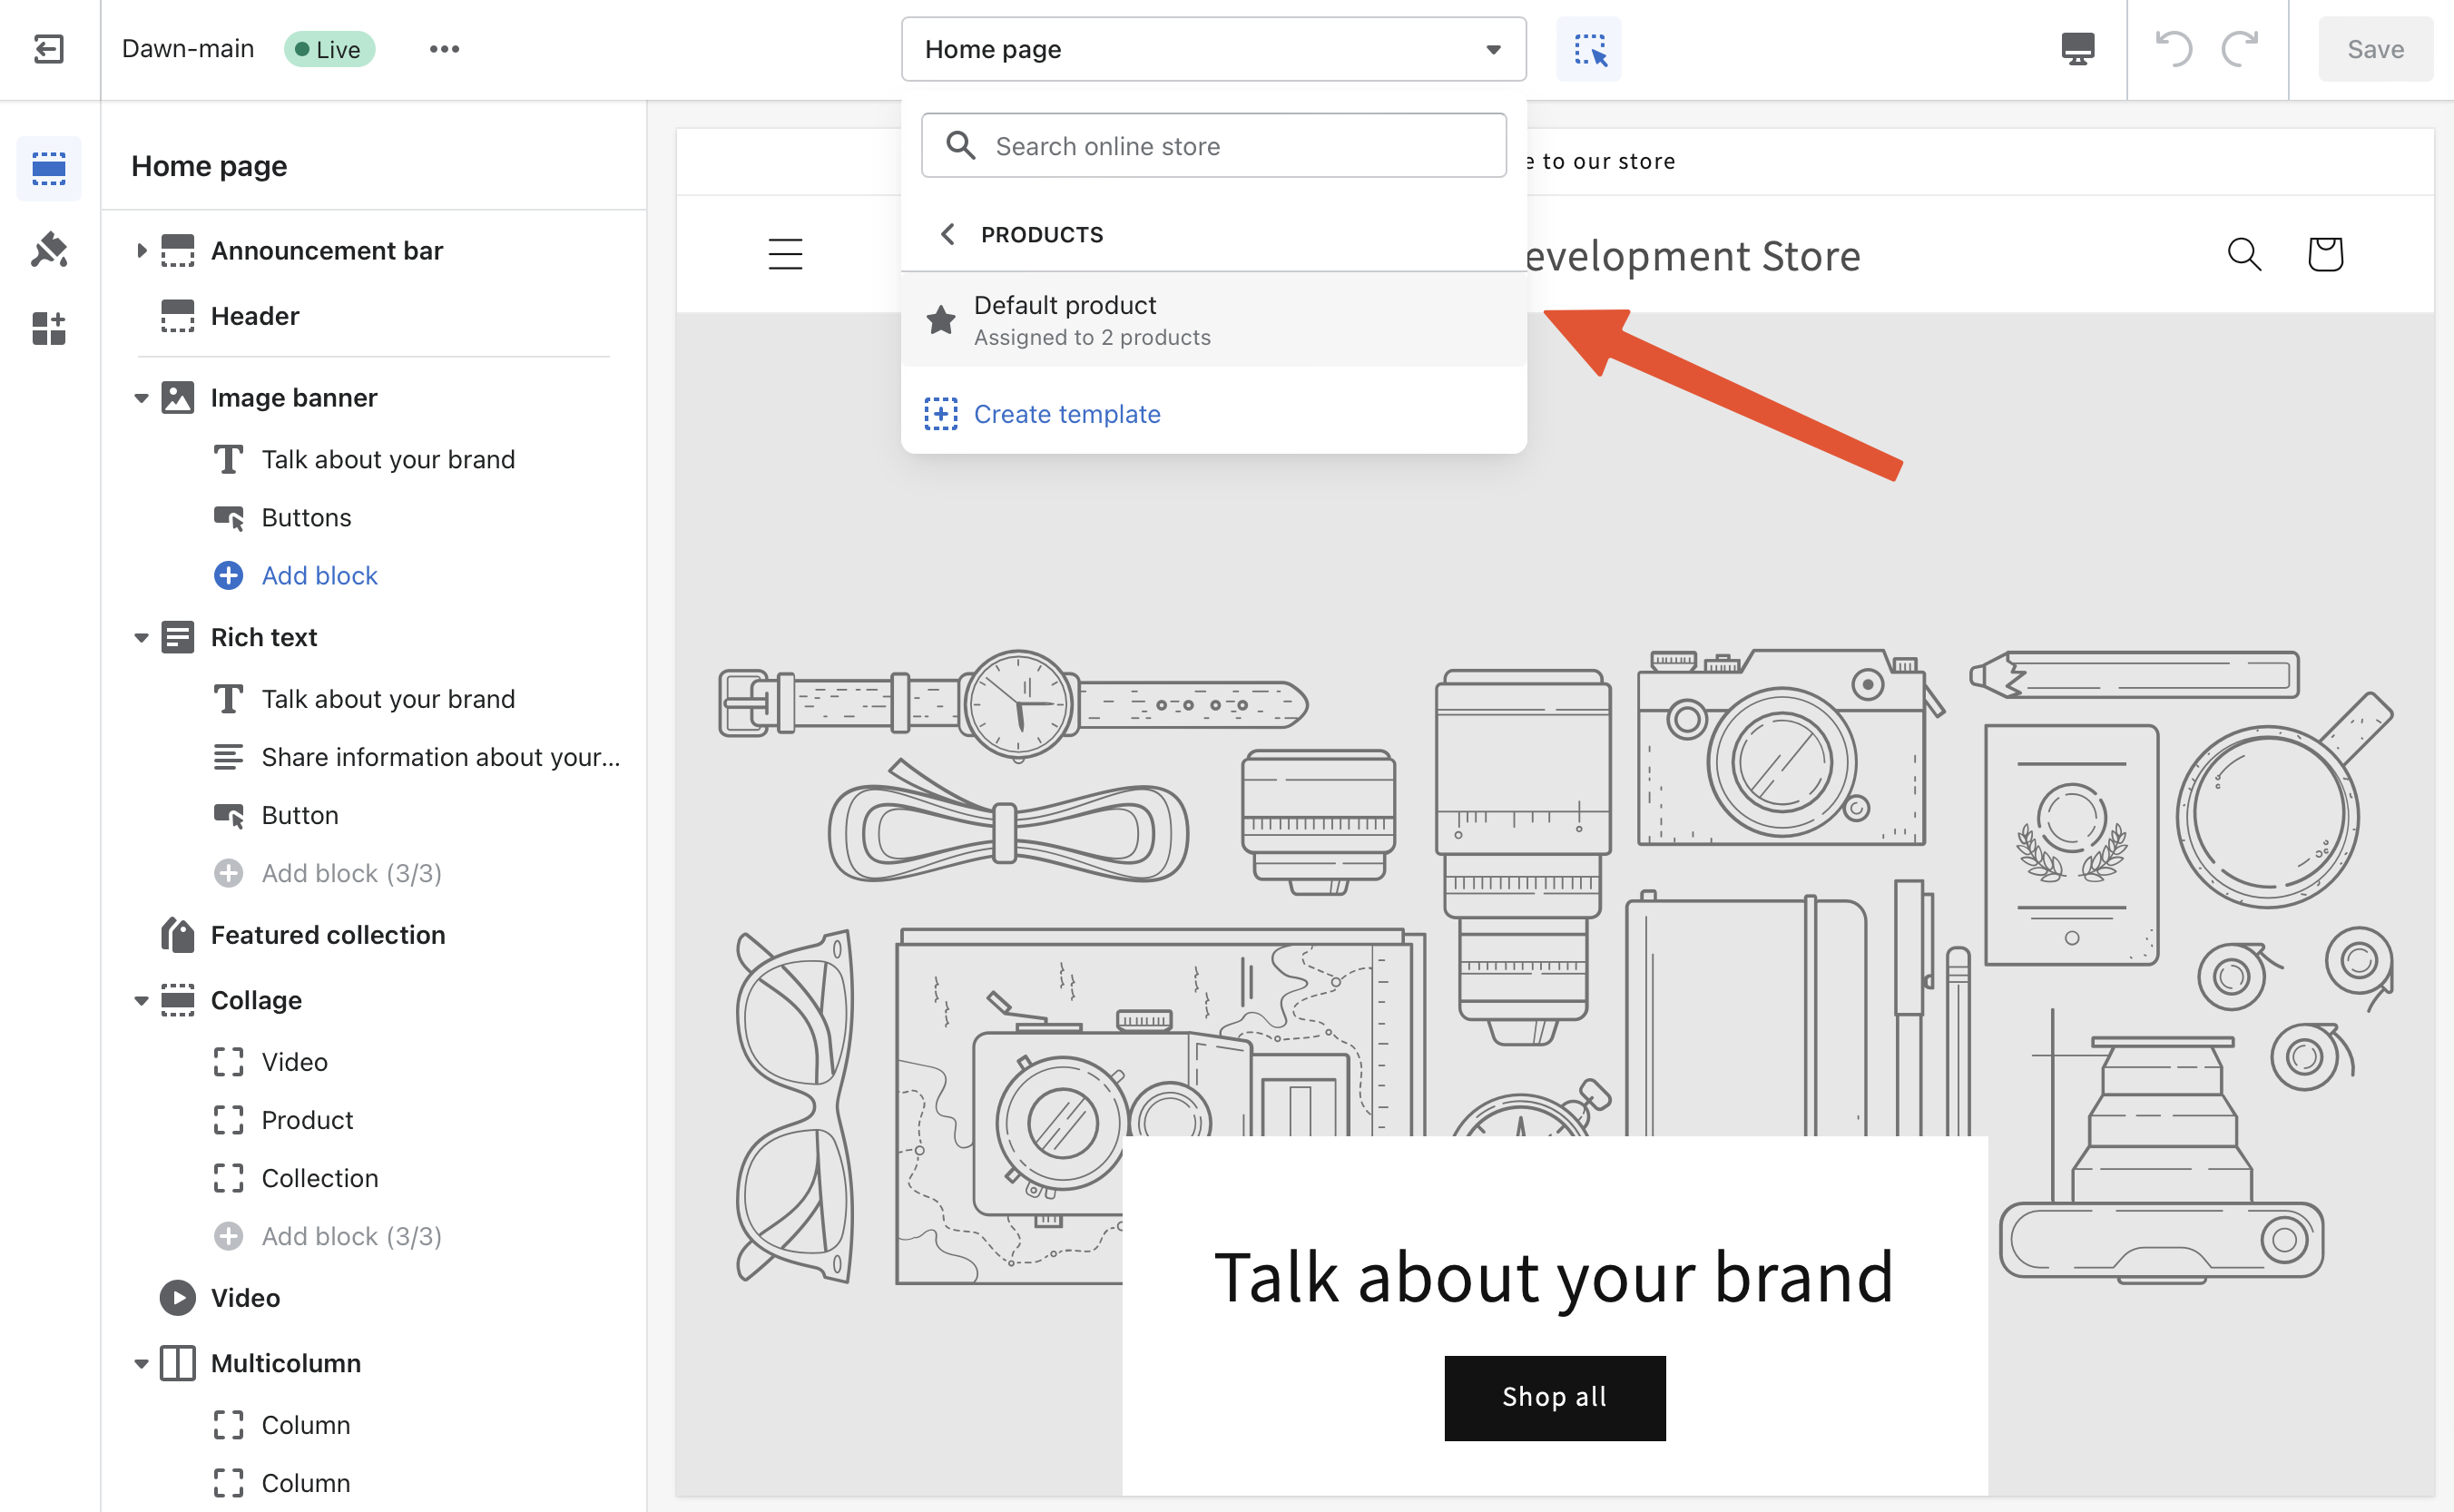This screenshot has height=1512, width=2454.
Task: Open Theme settings with the paintbrush icon
Action: point(48,250)
